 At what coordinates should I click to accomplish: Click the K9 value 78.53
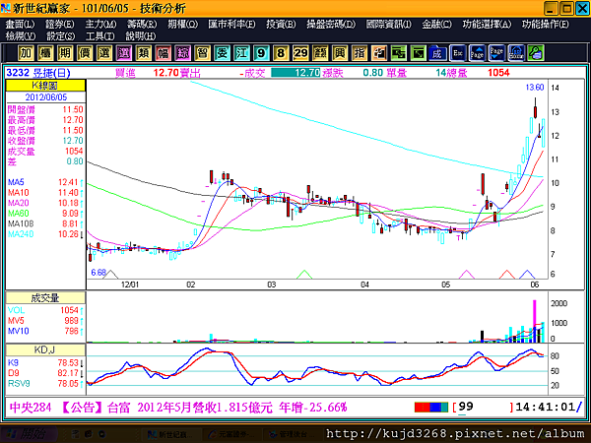point(68,362)
